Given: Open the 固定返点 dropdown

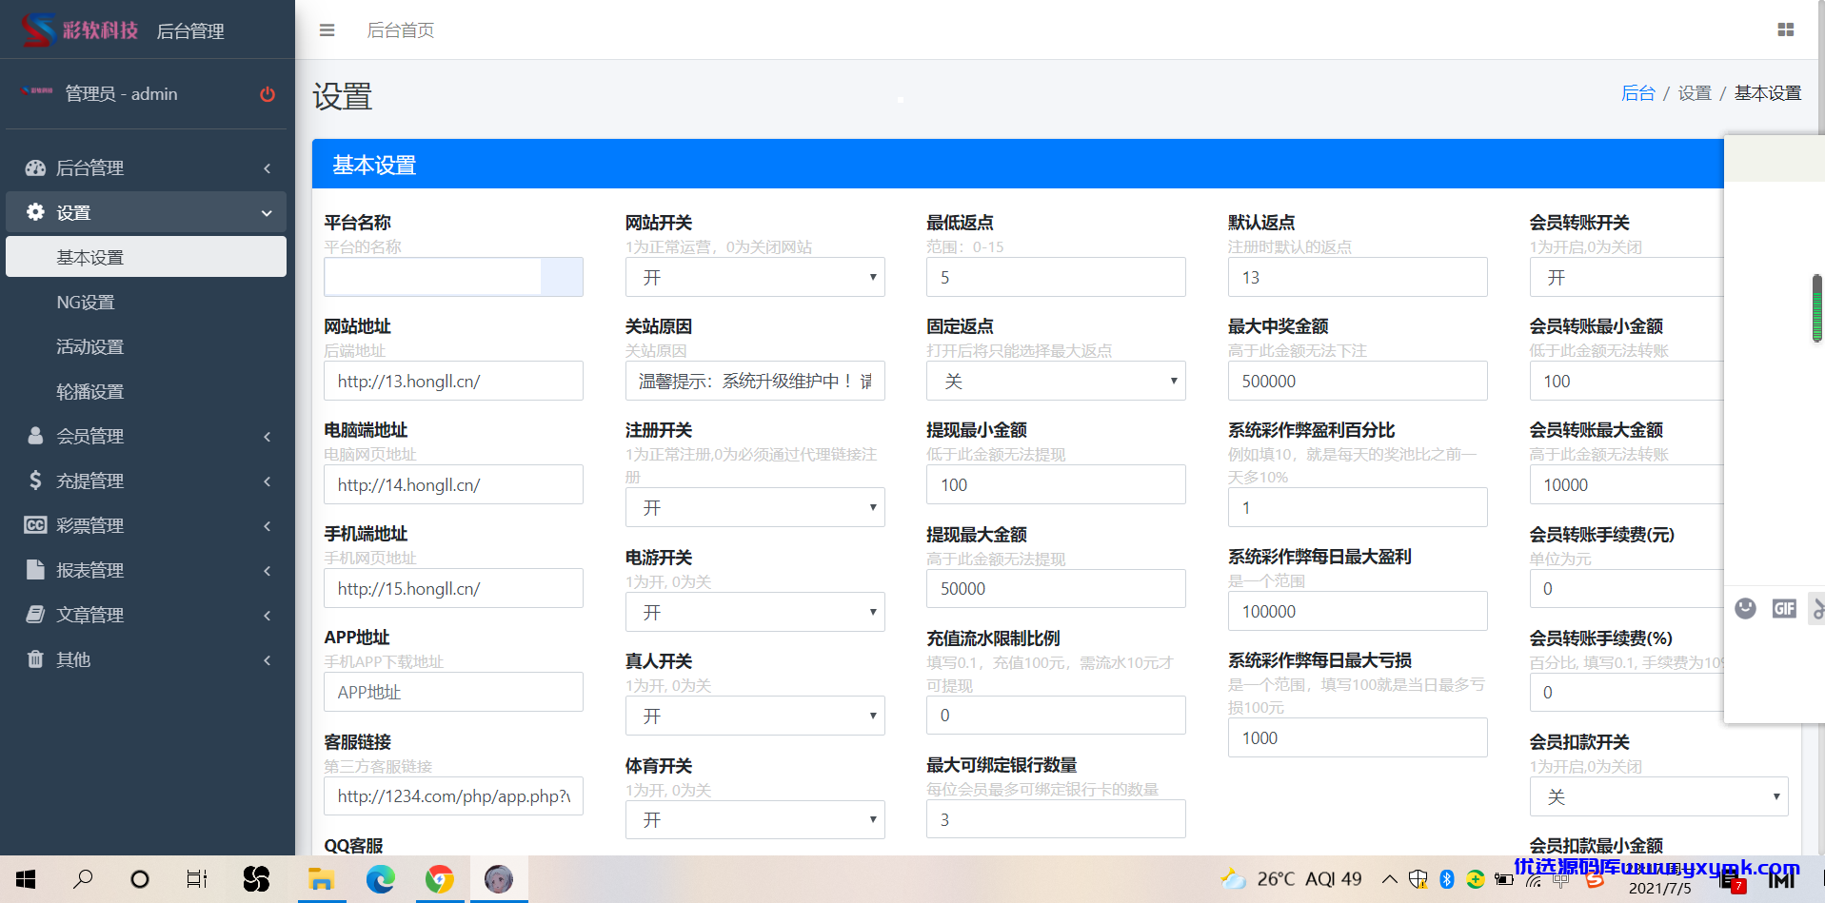Looking at the screenshot, I should (1056, 381).
